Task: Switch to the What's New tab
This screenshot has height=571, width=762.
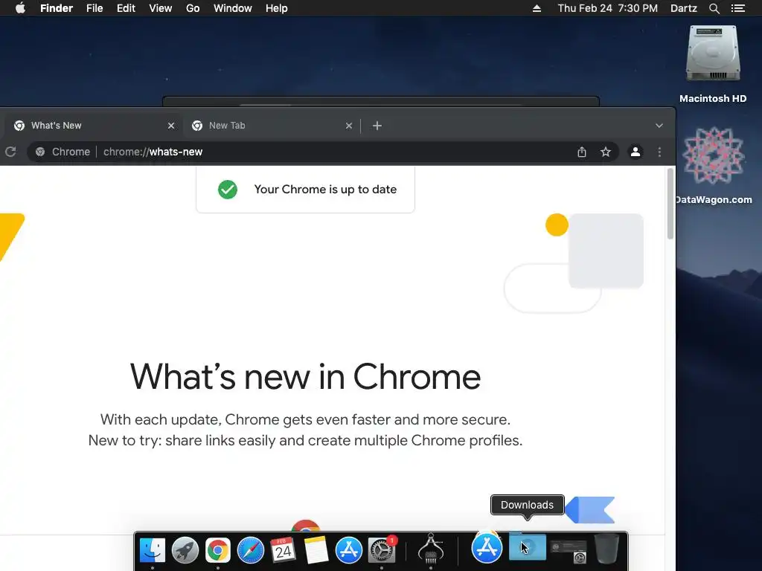Action: (x=92, y=126)
